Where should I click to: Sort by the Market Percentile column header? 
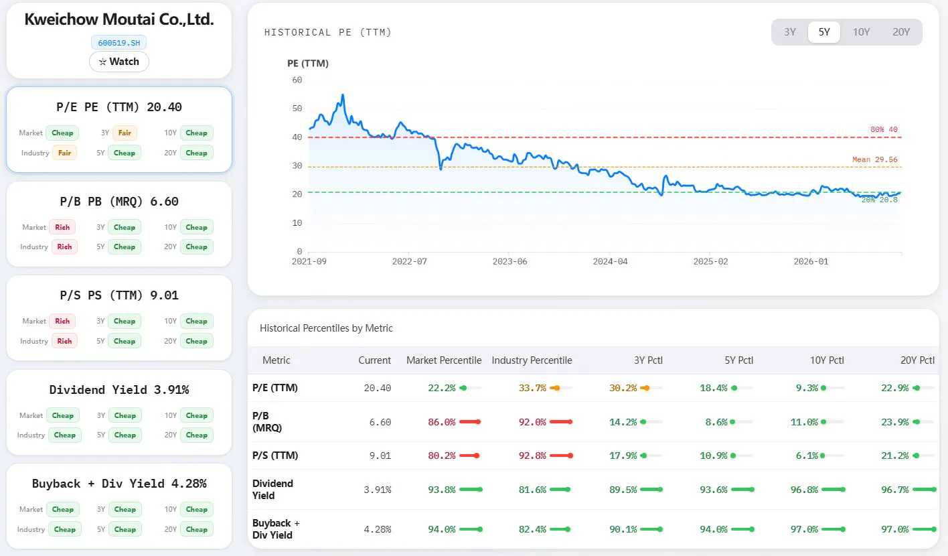[444, 360]
